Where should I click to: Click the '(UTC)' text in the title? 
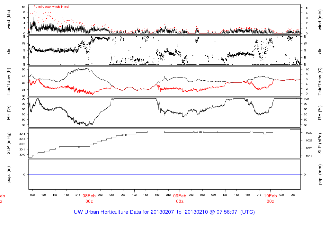coord(248,212)
